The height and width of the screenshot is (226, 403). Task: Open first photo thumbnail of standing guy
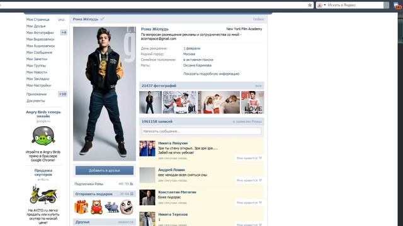tap(150, 102)
